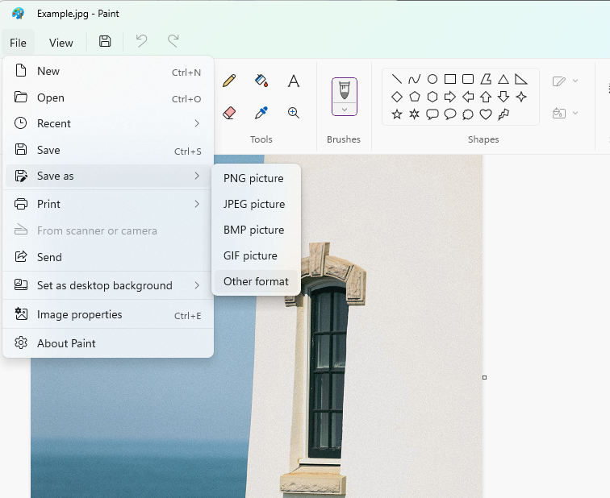The width and height of the screenshot is (610, 498).
Task: Click the Save icon in title bar
Action: (x=105, y=41)
